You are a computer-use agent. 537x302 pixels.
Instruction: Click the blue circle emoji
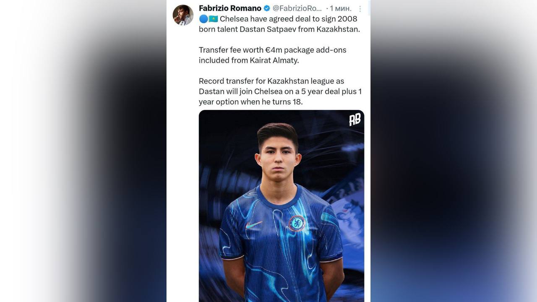(203, 19)
